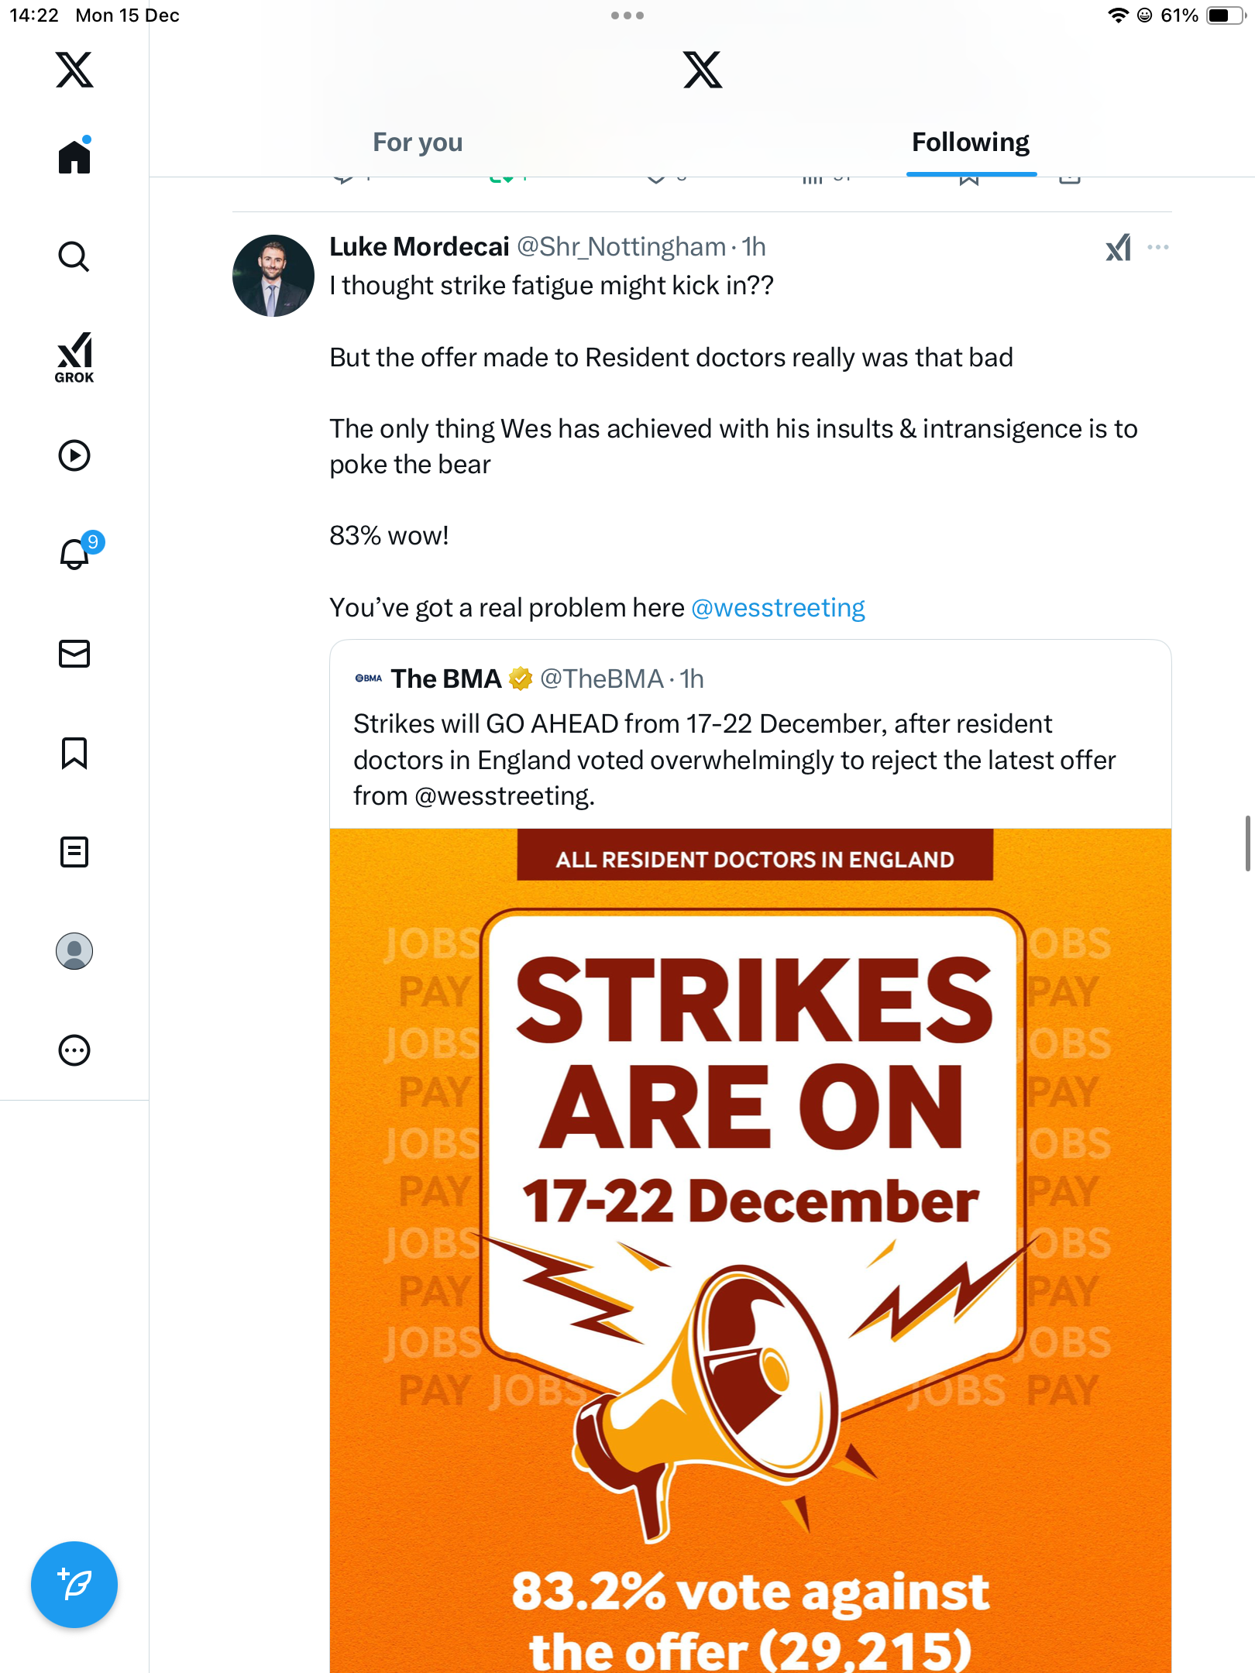Open the Lists icon in sidebar
Screen dimensions: 1255x1673
(x=74, y=852)
